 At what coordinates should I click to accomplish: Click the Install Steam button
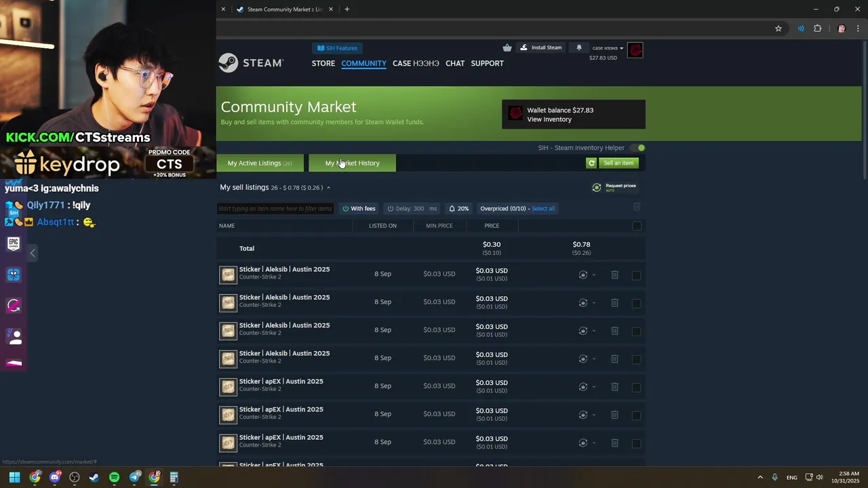[540, 47]
